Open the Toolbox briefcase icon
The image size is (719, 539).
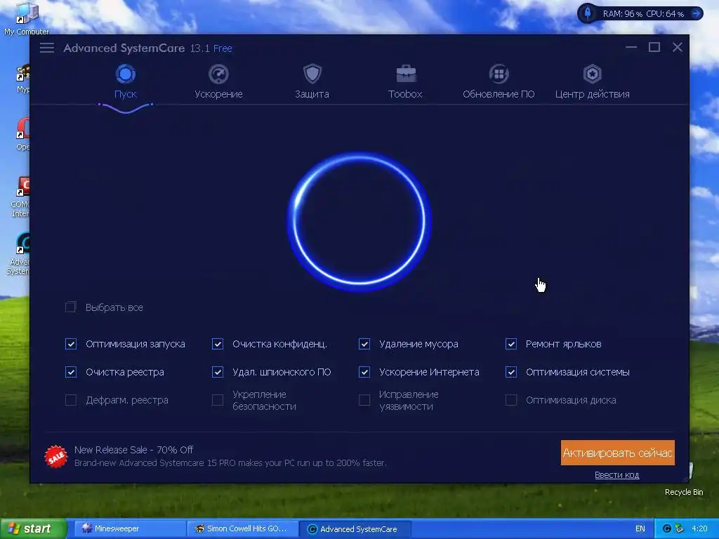(x=406, y=74)
